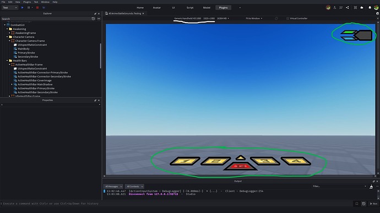Click the cloud publish icon
Screen dimensions: 380x213
tap(362, 8)
